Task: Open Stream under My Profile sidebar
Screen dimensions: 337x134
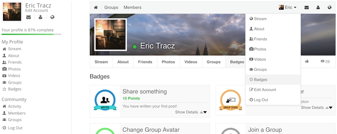Action: pos(12,49)
